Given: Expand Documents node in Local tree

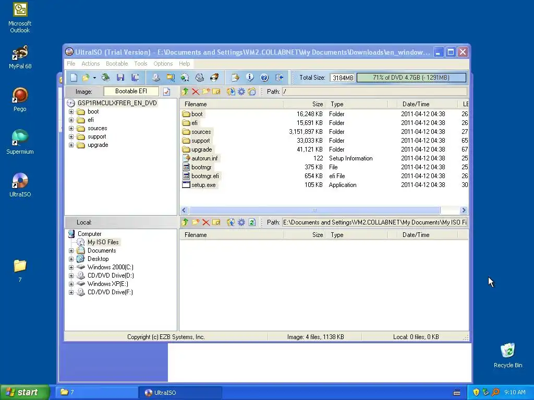Looking at the screenshot, I should (x=71, y=251).
